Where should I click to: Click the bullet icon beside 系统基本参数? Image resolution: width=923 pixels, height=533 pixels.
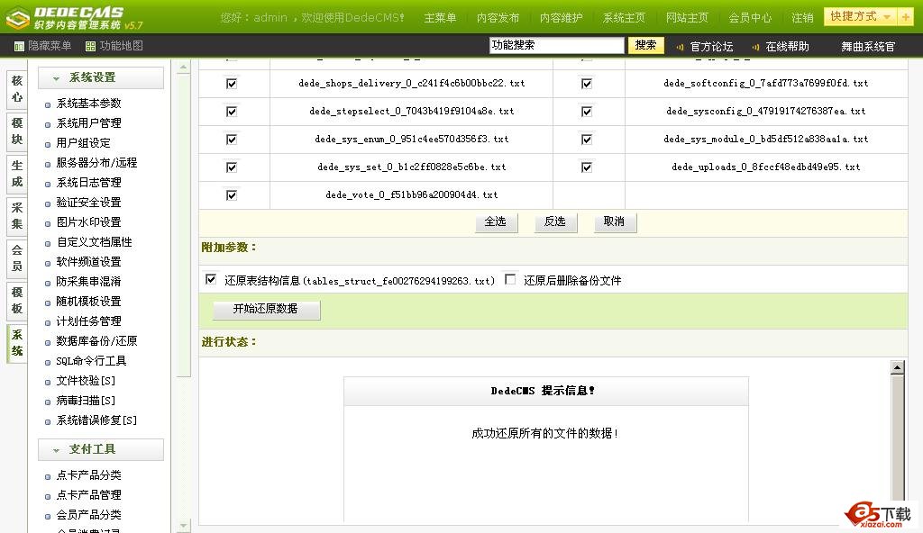(x=48, y=104)
